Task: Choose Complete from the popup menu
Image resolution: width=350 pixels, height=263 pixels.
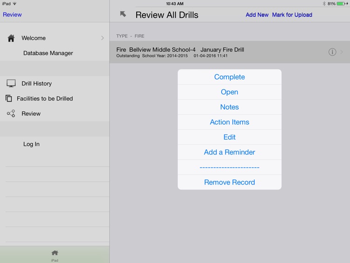Action: click(229, 77)
